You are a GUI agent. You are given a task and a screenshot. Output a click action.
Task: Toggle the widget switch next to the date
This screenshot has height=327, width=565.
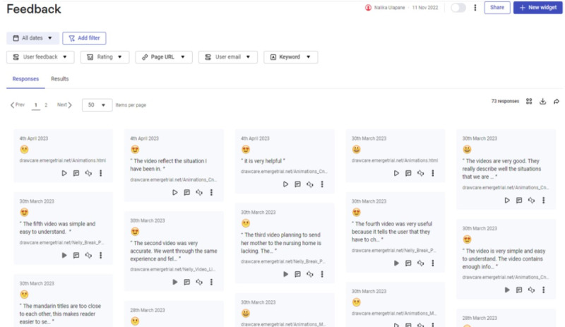coord(458,8)
